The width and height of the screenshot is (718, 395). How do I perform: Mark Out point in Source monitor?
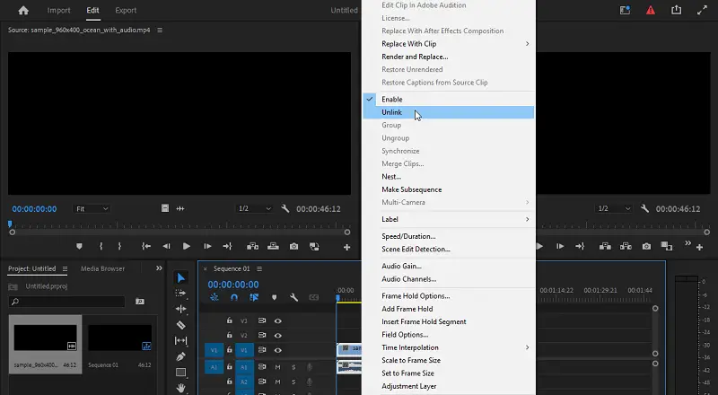[x=119, y=247]
